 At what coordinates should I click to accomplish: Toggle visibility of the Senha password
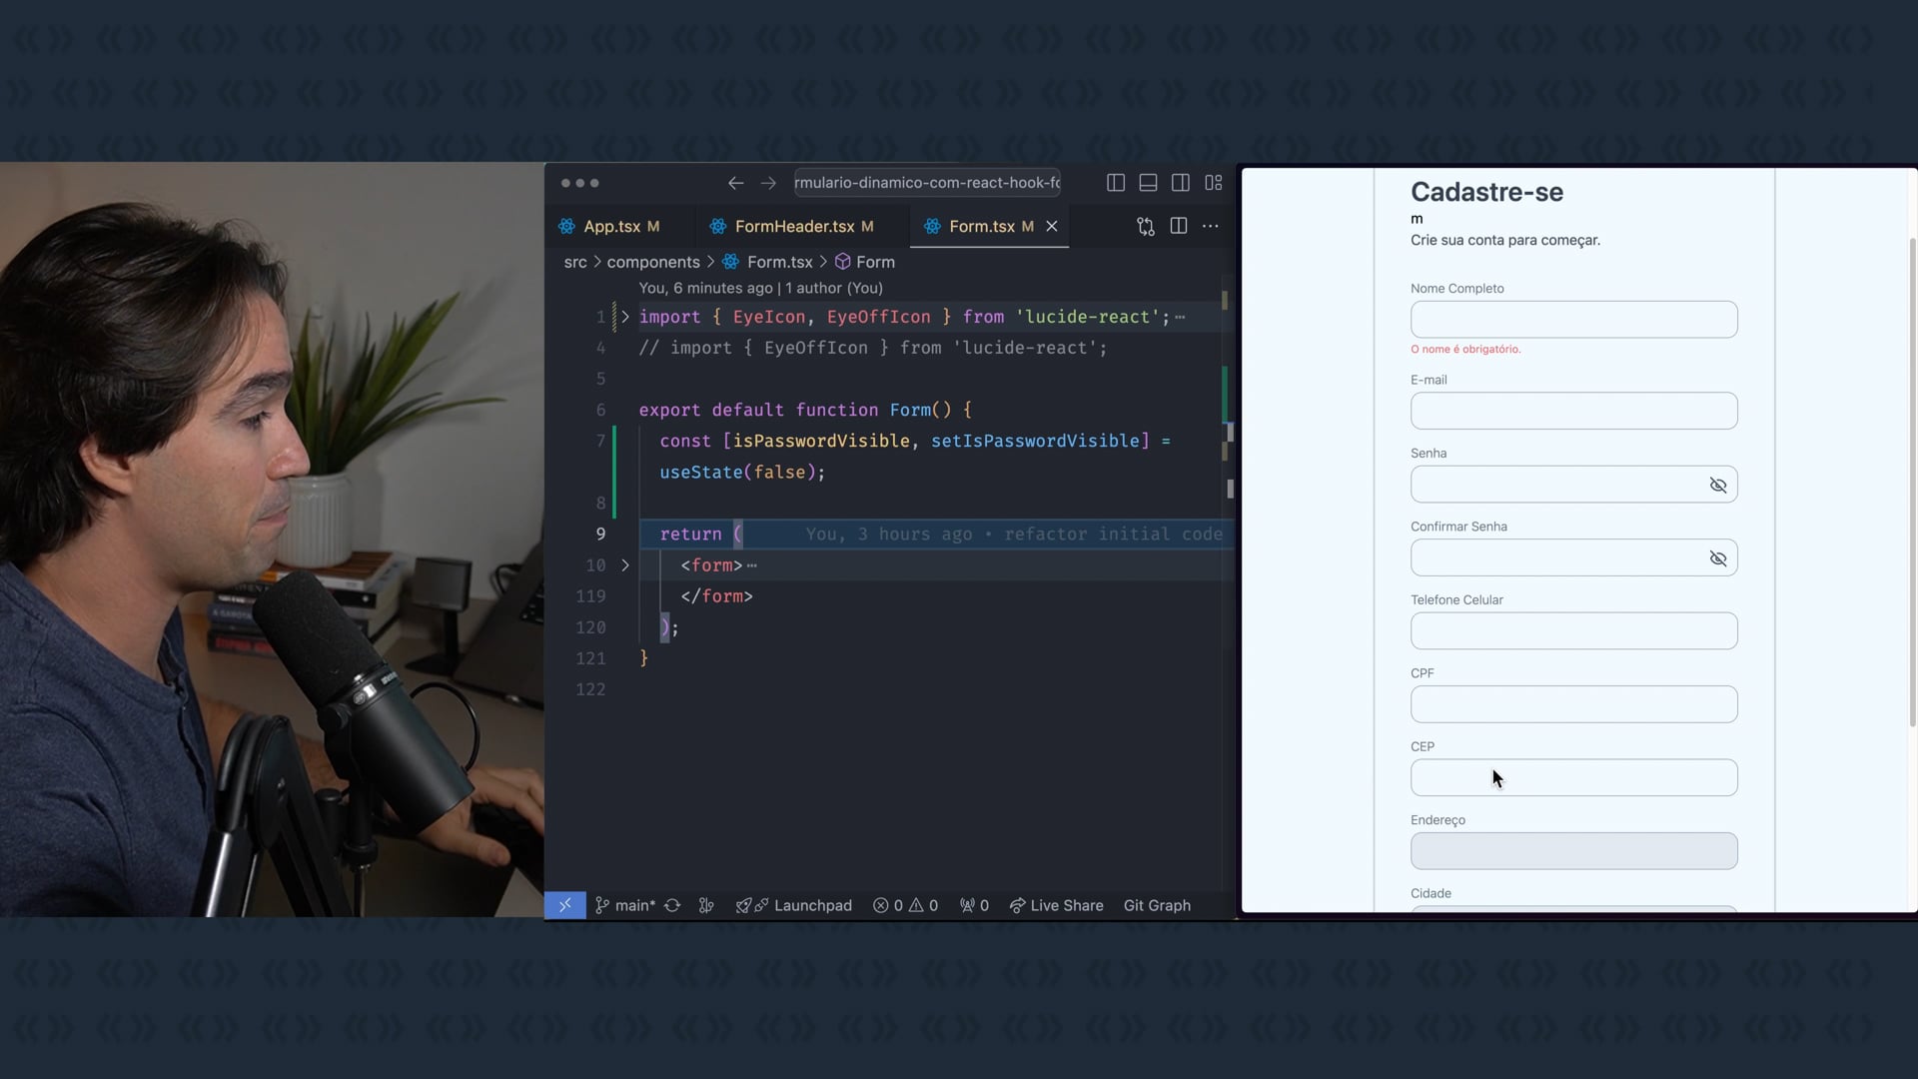[1717, 486]
